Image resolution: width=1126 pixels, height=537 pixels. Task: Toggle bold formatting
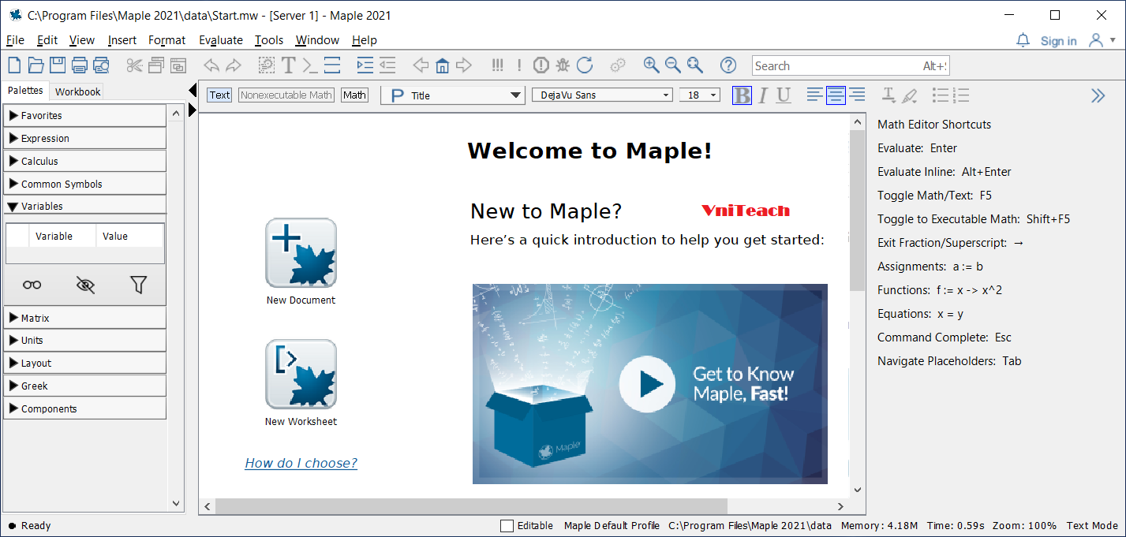(x=742, y=95)
